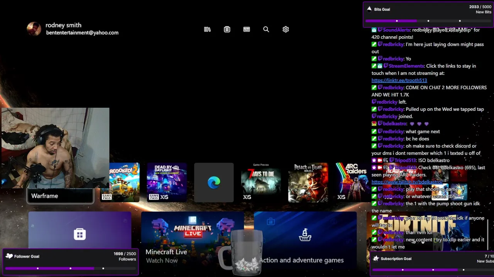
Task: Open the Microsoft Store icon in top bar
Action: point(227,29)
